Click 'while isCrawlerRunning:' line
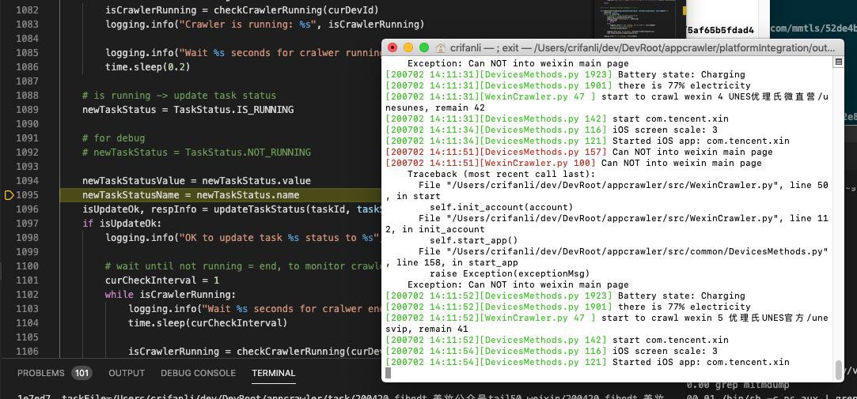Screen dimensions: 857x399 tap(170, 294)
